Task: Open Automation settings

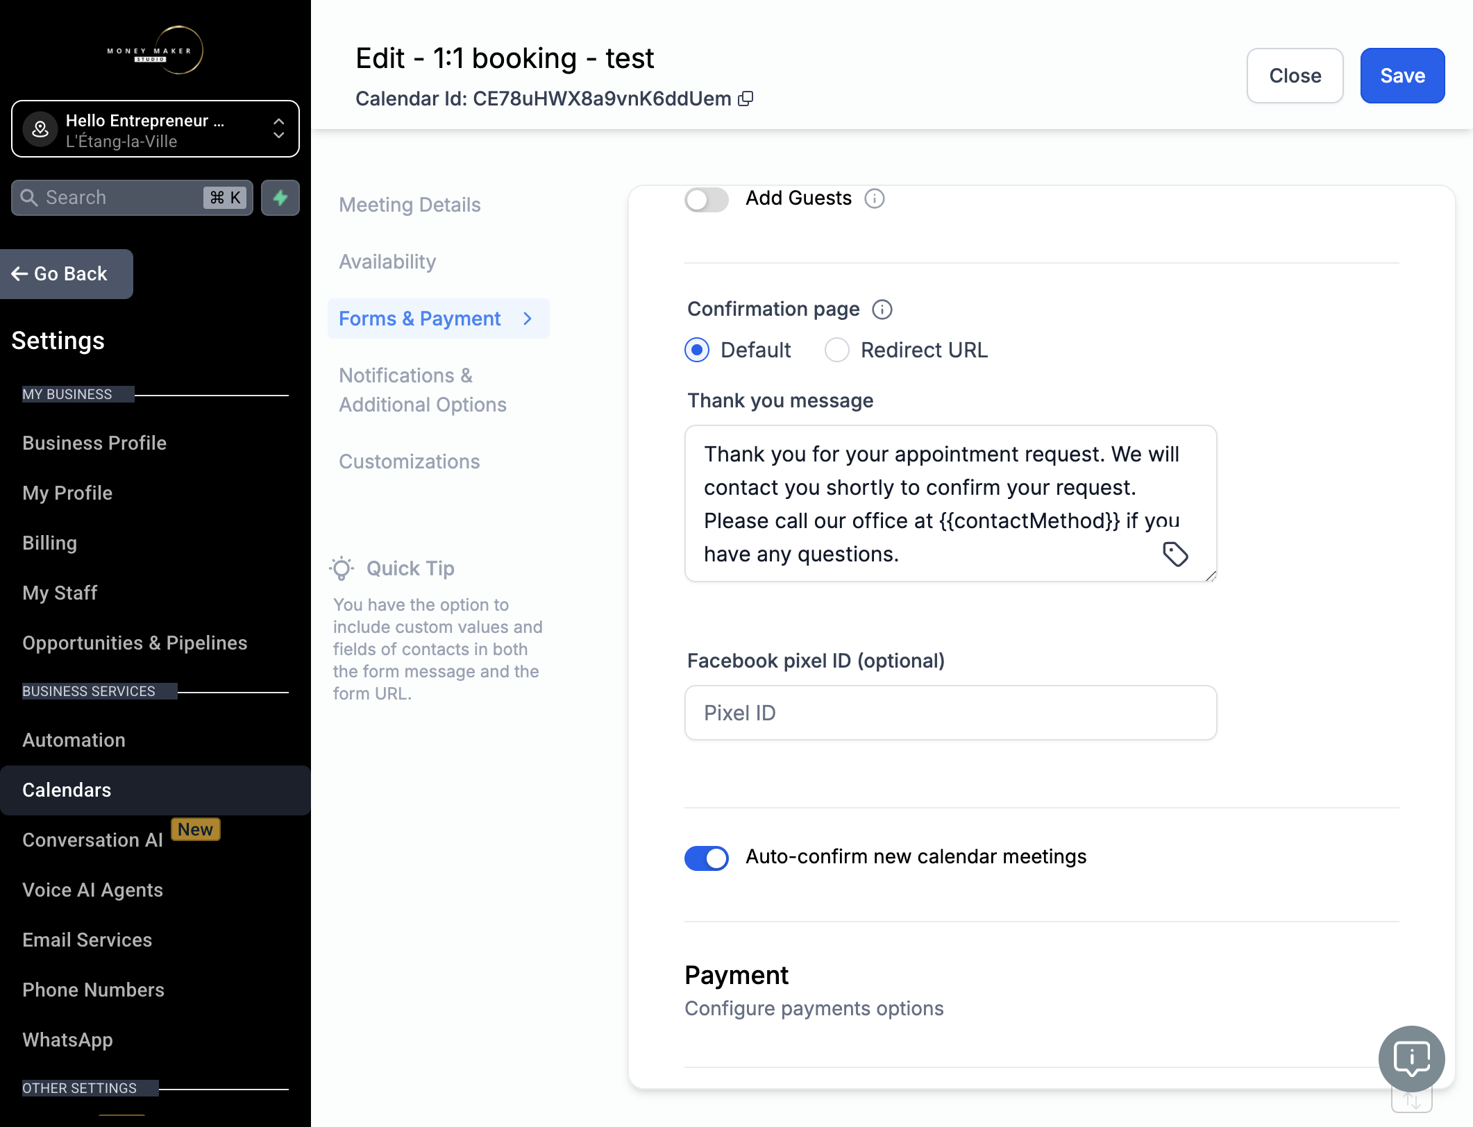Action: coord(74,740)
